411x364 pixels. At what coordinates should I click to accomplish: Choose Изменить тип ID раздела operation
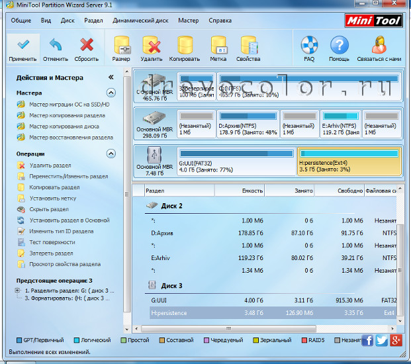(55, 232)
